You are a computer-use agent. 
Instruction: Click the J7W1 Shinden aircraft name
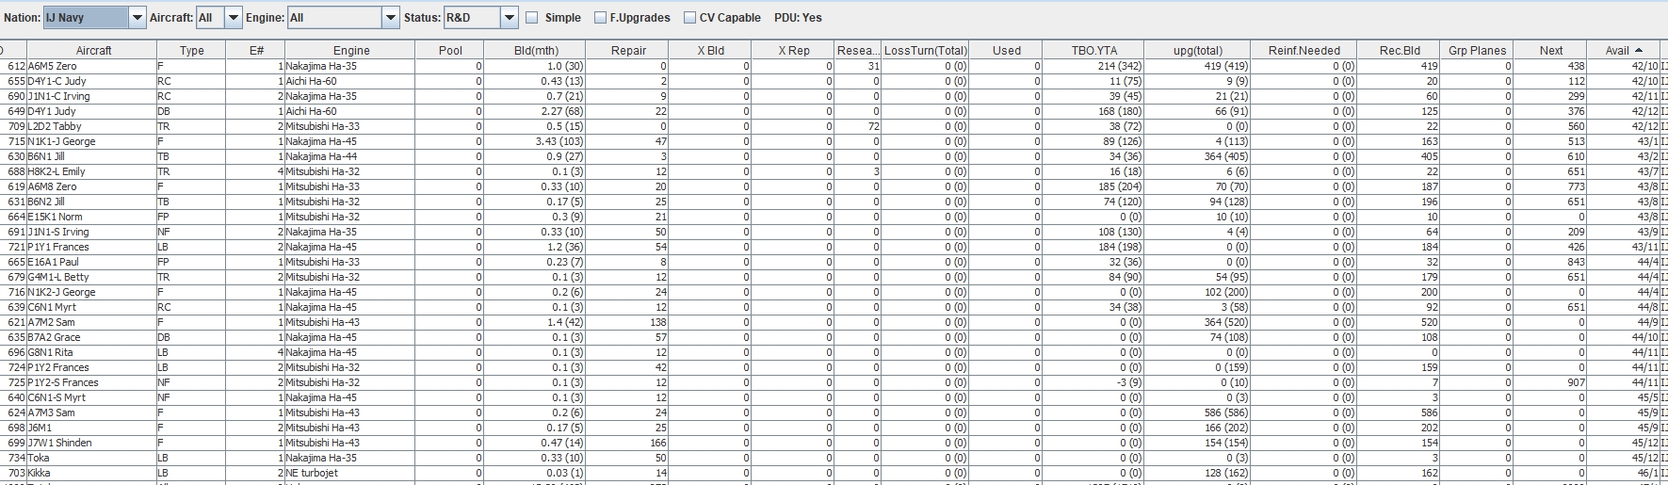[x=60, y=443]
